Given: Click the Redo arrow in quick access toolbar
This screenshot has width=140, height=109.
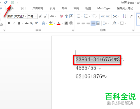Looking at the screenshot, I should click(6, 2).
